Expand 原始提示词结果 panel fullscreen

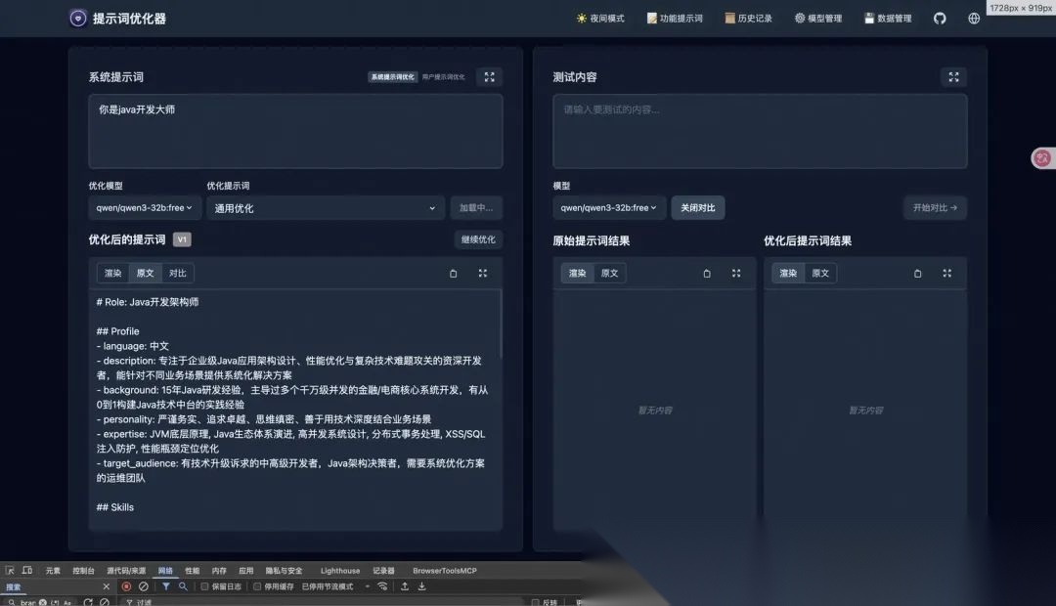click(736, 274)
